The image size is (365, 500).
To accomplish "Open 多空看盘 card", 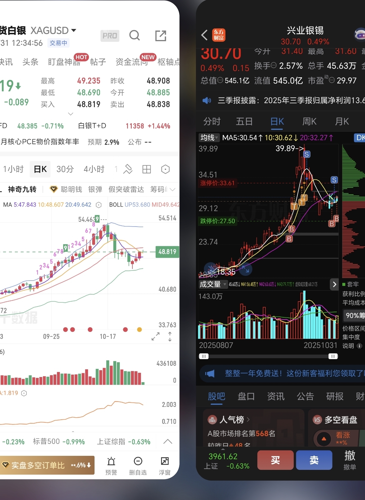I will pyautogui.click(x=337, y=428).
